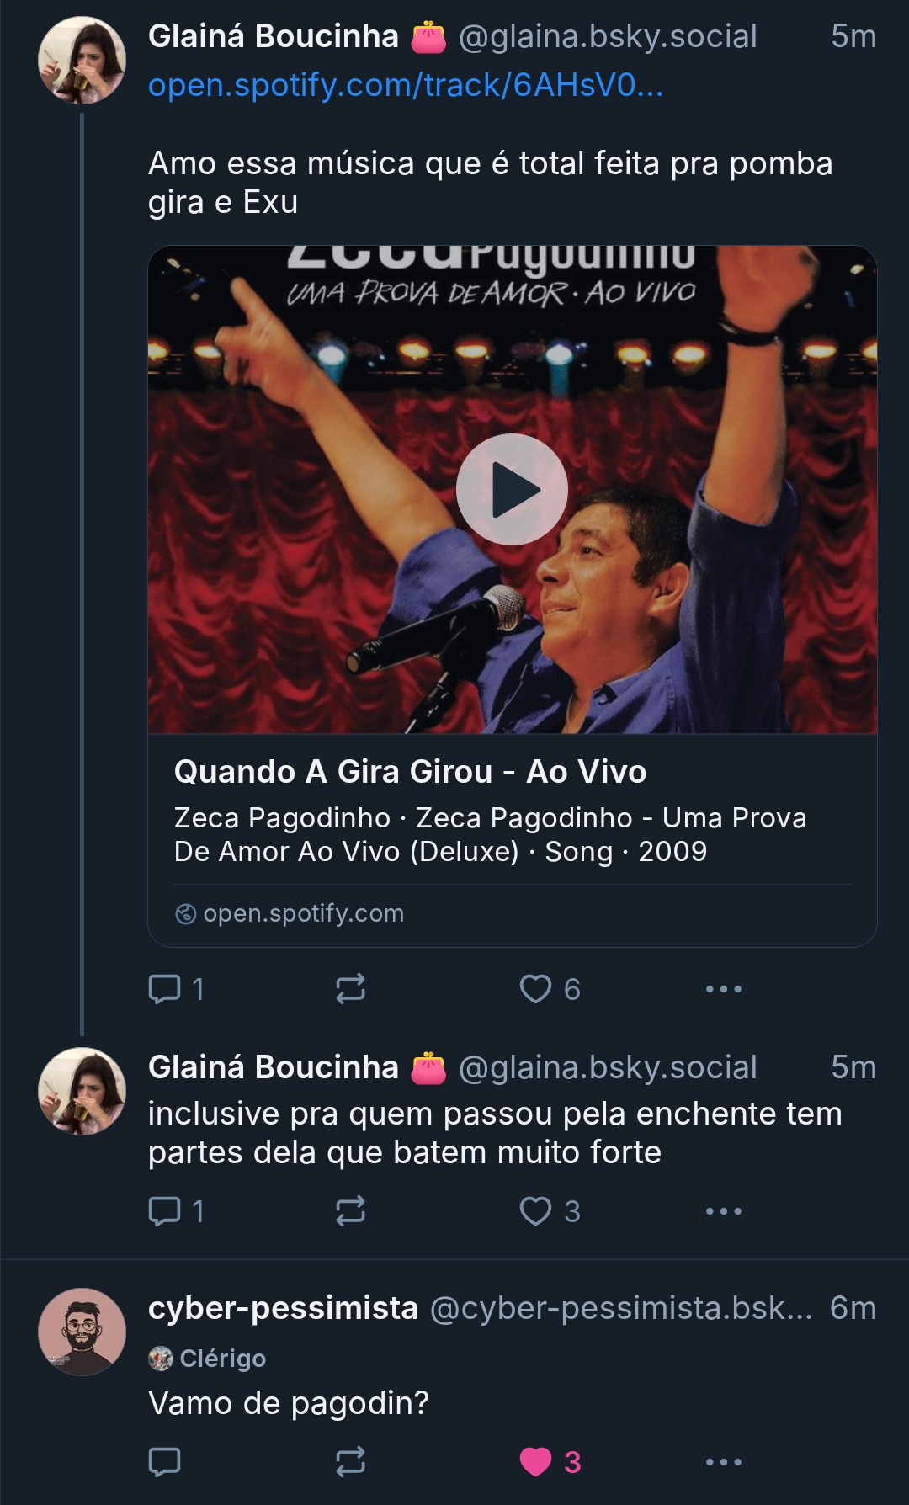
Task: Open the open.spotify.com/track link
Action: pyautogui.click(x=406, y=85)
